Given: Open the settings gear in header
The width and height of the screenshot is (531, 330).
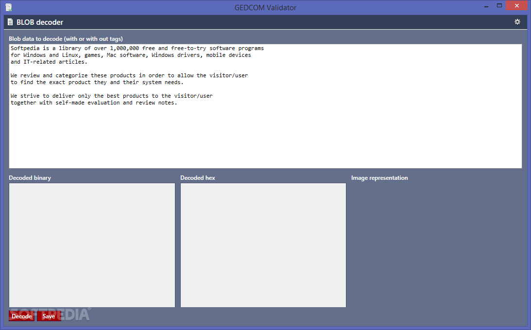Looking at the screenshot, I should pos(517,22).
